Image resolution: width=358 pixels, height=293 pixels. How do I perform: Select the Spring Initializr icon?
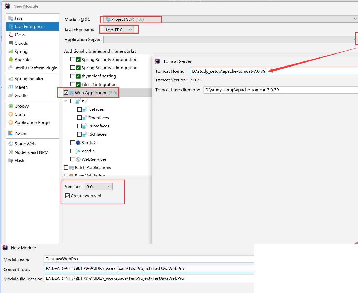coord(11,79)
